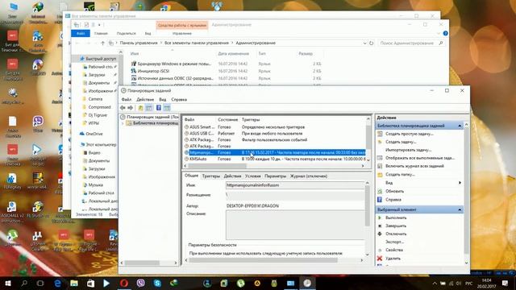
Task: Click 'Панель управления' breadcrumb in Explorer
Action: pos(139,43)
